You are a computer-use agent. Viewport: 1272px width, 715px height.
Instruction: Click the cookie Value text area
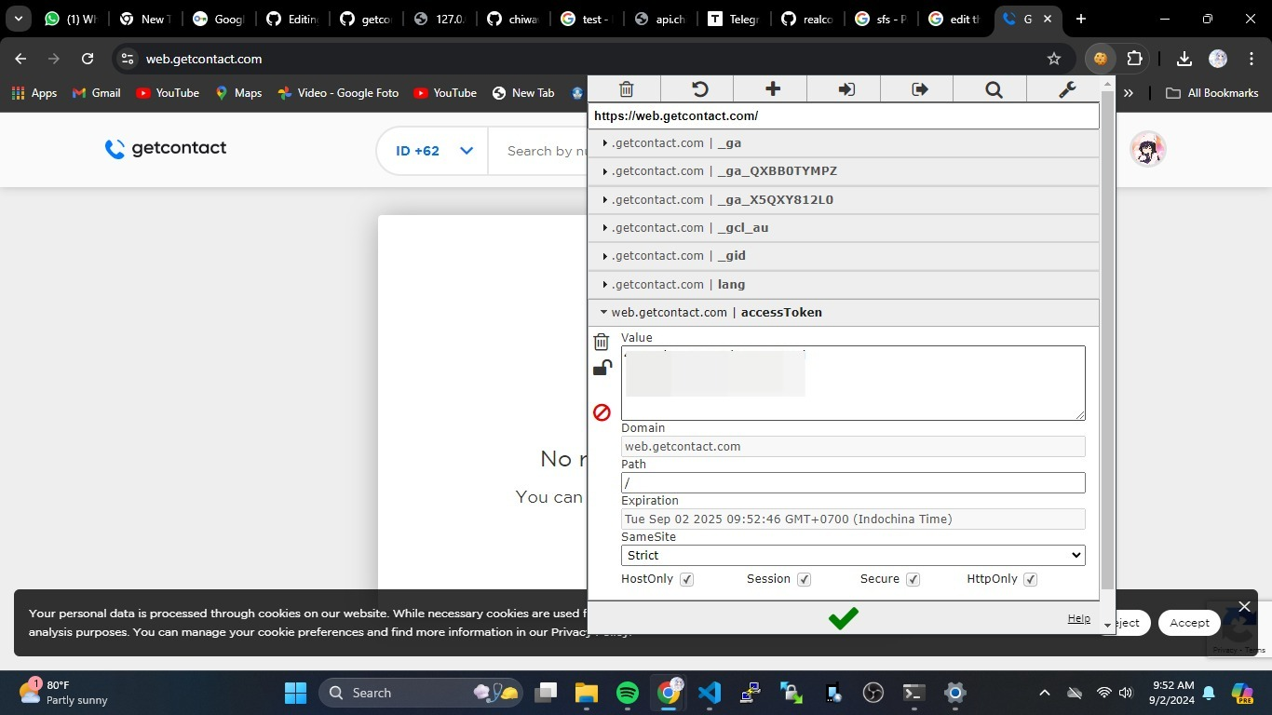pyautogui.click(x=853, y=383)
